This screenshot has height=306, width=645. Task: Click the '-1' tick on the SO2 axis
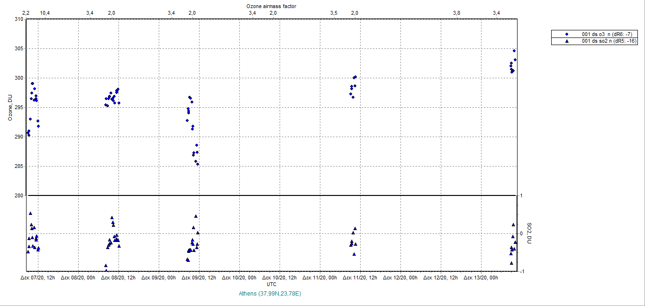pyautogui.click(x=521, y=272)
